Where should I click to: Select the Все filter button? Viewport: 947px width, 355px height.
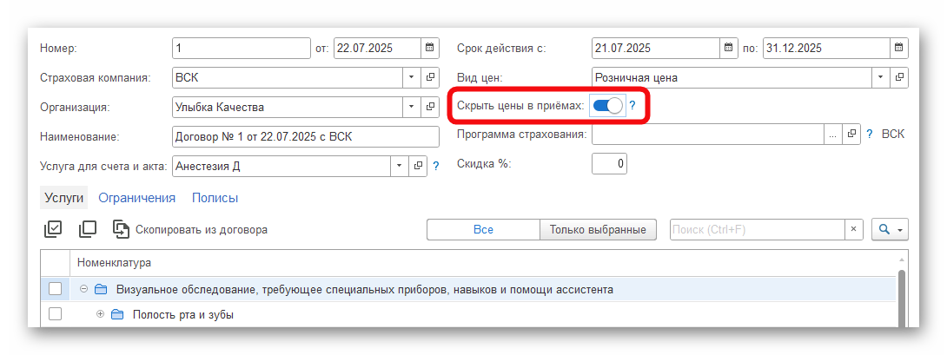tap(483, 229)
